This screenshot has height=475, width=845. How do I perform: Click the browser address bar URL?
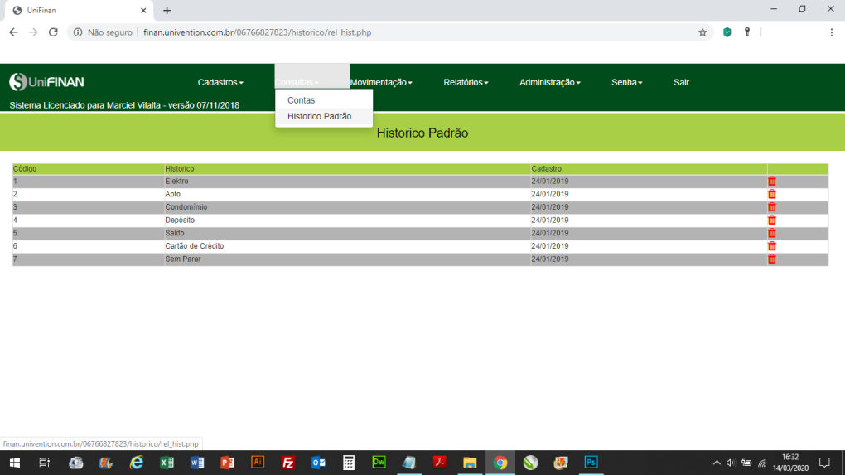[257, 32]
